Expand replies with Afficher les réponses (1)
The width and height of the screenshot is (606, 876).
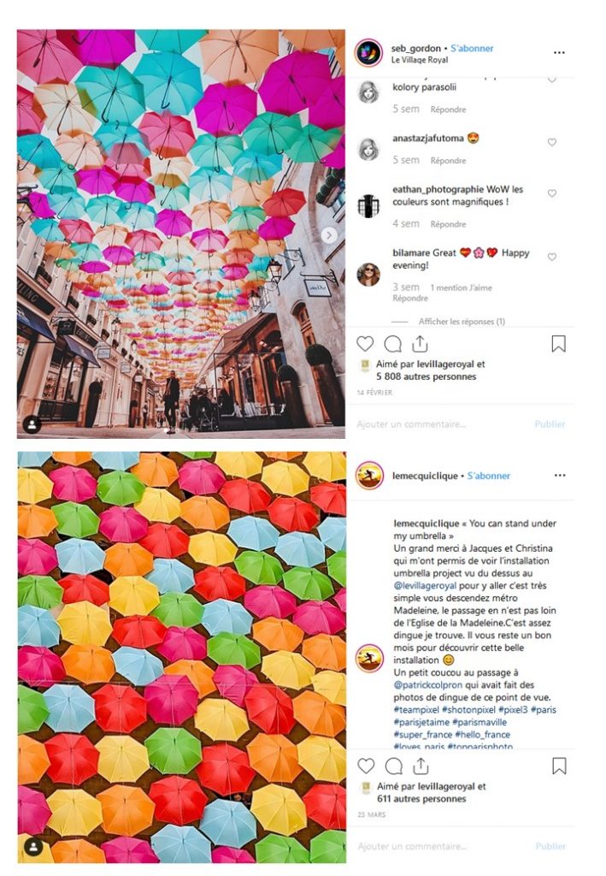(x=462, y=322)
